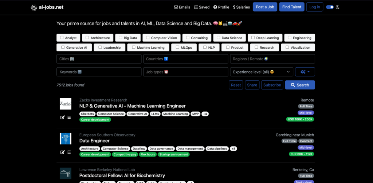This screenshot has width=373, height=183.
Task: Click the save-list icon under ESO logo
Action: pyautogui.click(x=68, y=152)
